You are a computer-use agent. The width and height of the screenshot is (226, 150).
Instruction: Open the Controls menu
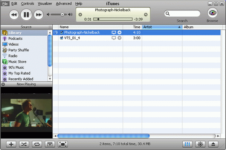pos(27,4)
